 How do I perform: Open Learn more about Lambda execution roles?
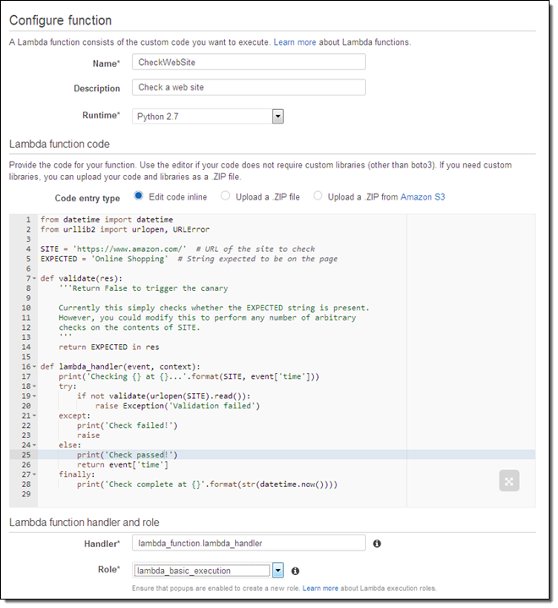321,588
